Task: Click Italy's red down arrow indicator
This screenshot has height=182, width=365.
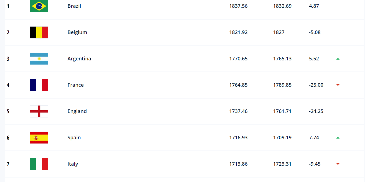Action: click(338, 164)
